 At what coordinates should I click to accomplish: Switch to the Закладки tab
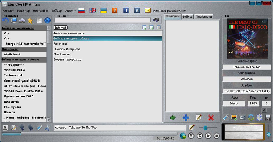(173, 16)
